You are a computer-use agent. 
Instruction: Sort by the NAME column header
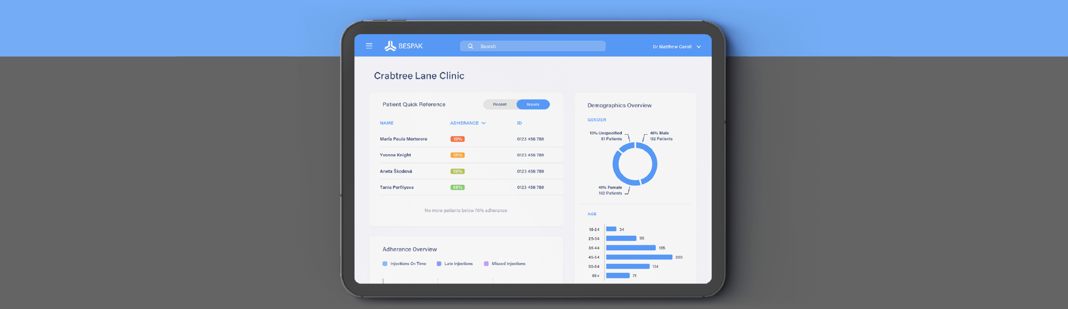click(387, 123)
